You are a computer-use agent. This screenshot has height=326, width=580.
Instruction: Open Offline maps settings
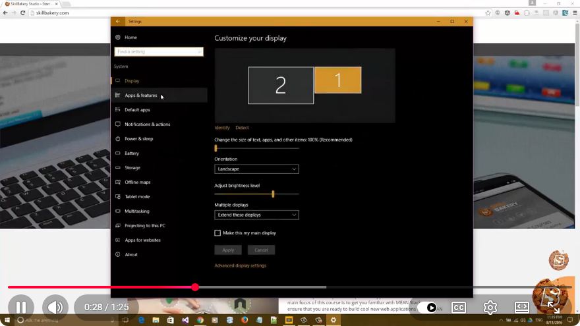(159, 182)
